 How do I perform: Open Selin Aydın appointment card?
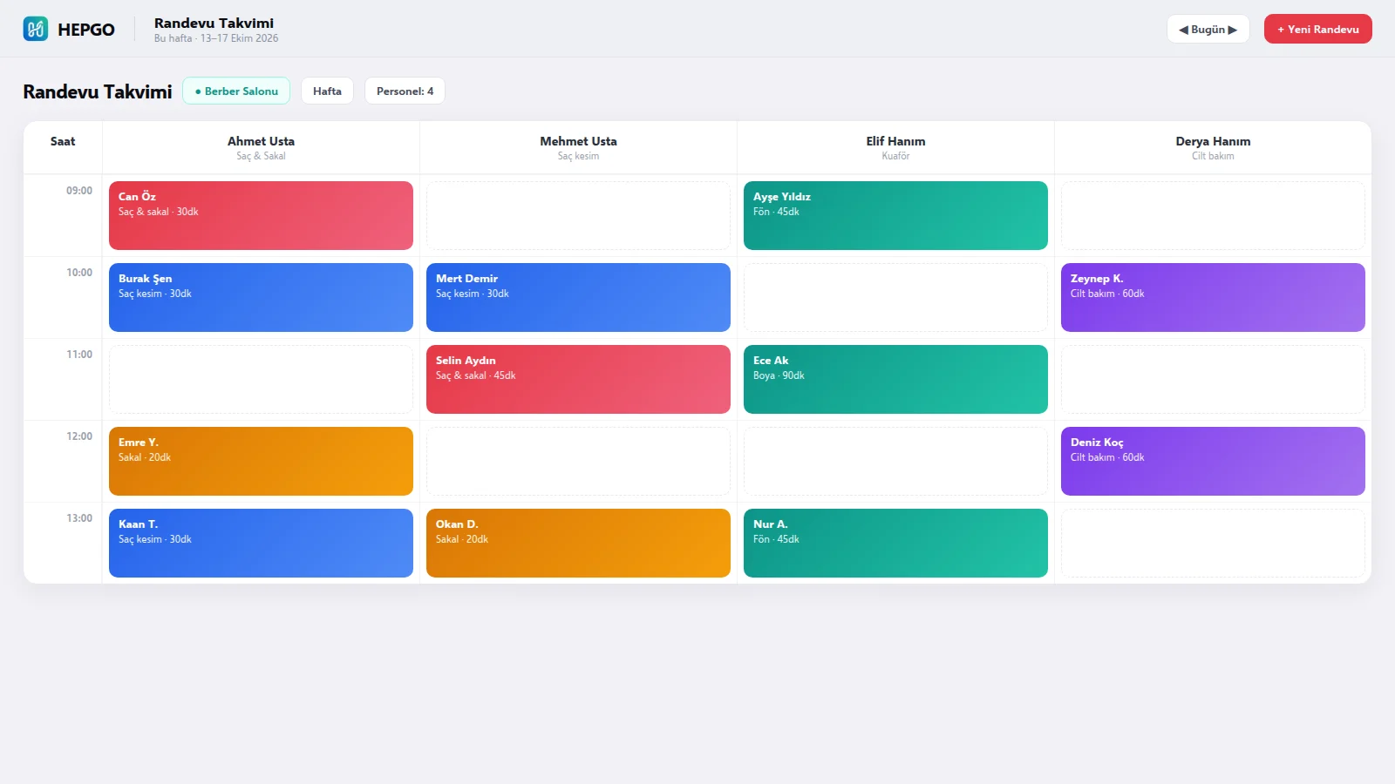(578, 379)
